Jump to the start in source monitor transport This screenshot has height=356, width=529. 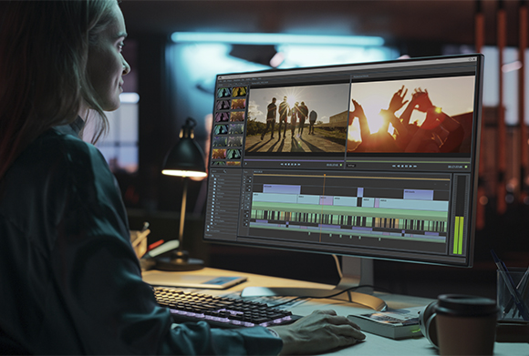pyautogui.click(x=282, y=165)
